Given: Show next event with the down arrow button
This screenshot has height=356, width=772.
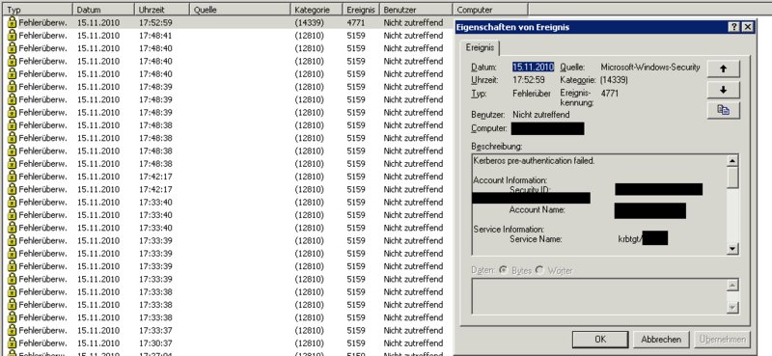Looking at the screenshot, I should (x=723, y=90).
